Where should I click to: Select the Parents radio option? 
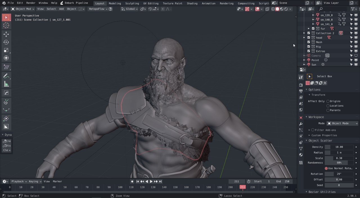(x=328, y=110)
